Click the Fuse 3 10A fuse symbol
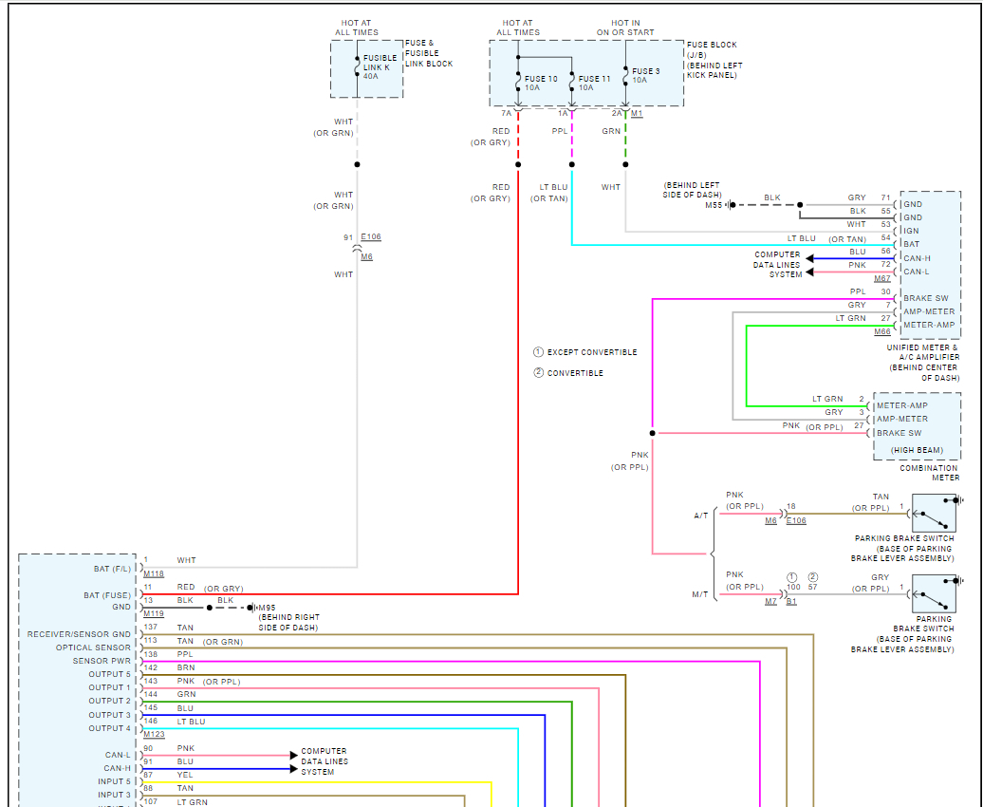This screenshot has width=983, height=807. pos(625,74)
